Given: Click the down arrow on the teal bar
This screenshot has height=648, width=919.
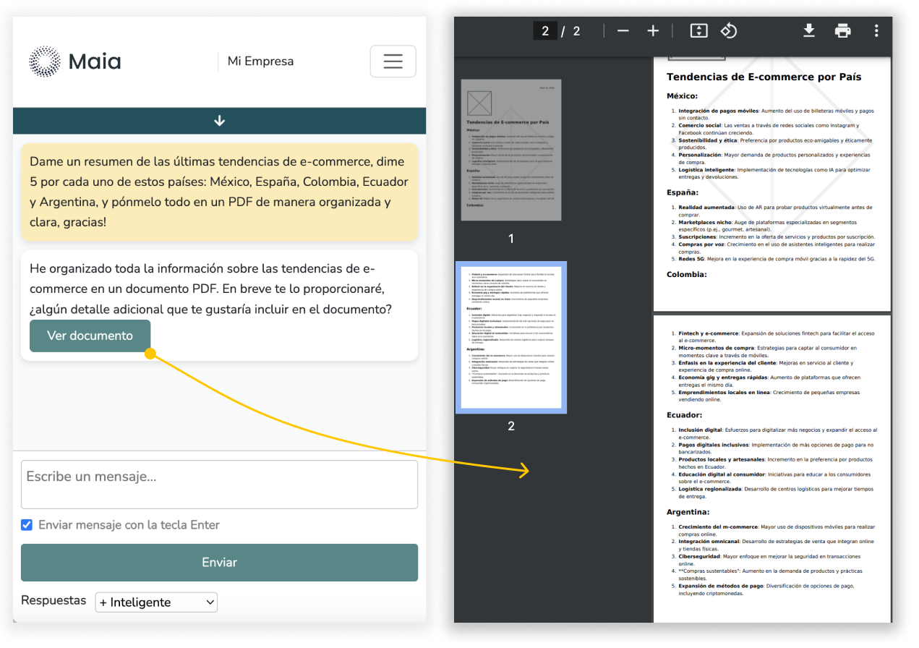Looking at the screenshot, I should pyautogui.click(x=220, y=121).
